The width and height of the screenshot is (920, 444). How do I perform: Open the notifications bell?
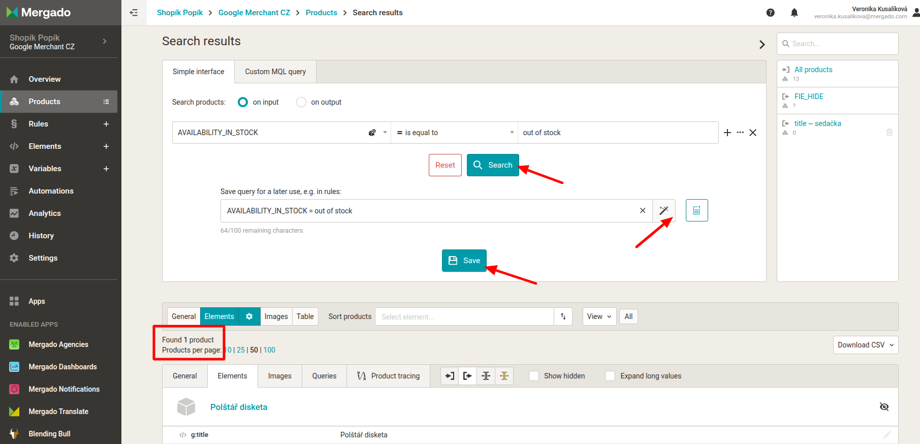pyautogui.click(x=795, y=13)
